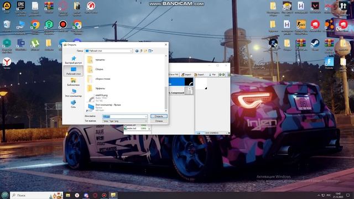The width and height of the screenshot is (354, 199).
Task: Click the Open button in the dialog
Action: tap(159, 116)
